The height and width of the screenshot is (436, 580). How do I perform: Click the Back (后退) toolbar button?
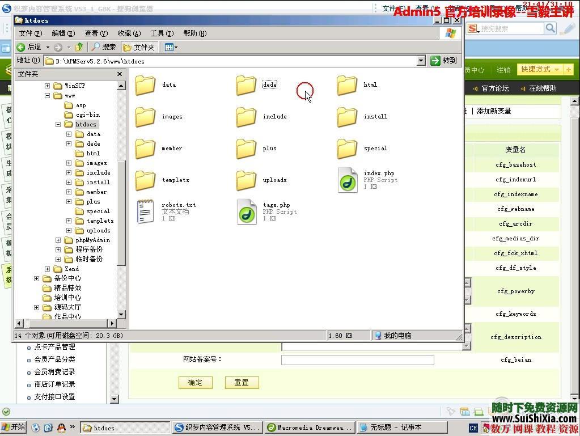29,47
